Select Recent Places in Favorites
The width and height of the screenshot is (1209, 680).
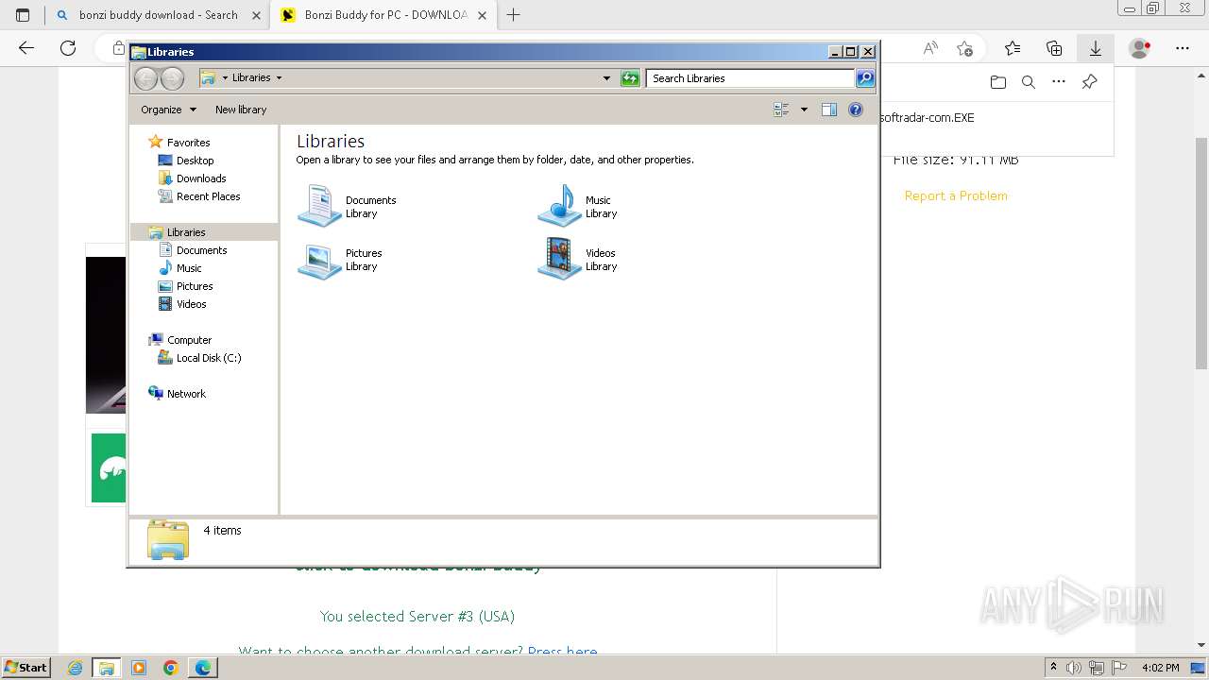tap(208, 196)
